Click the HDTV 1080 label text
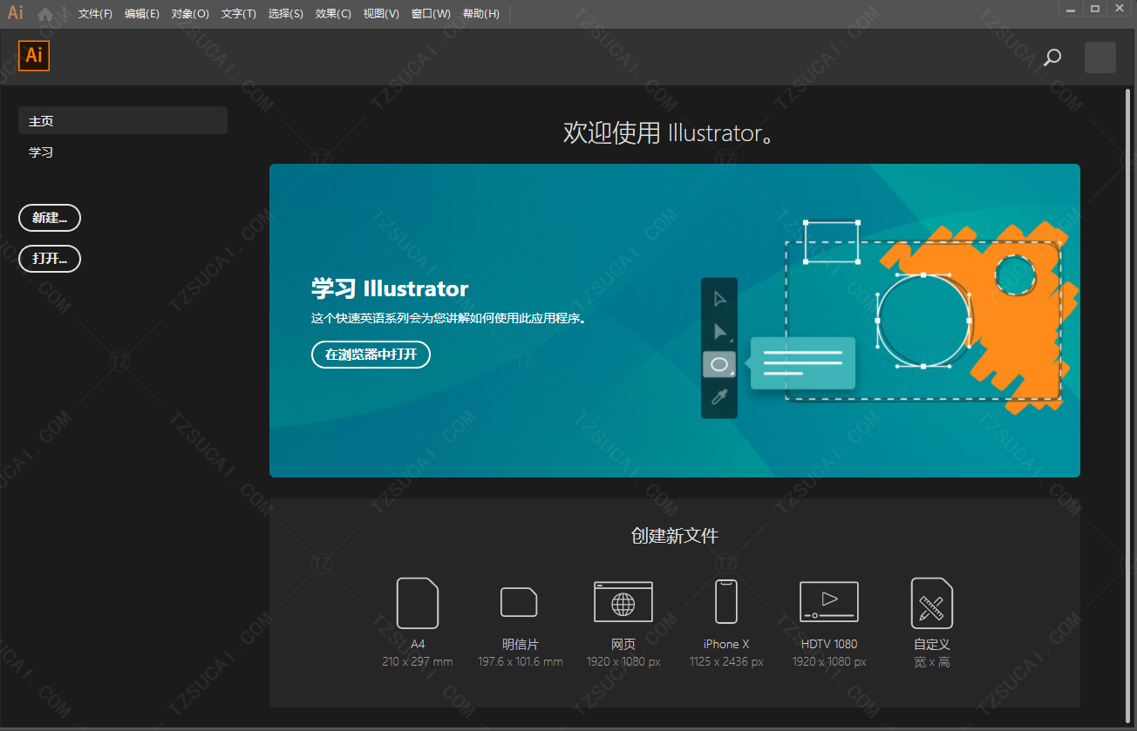Viewport: 1137px width, 731px height. [x=829, y=644]
